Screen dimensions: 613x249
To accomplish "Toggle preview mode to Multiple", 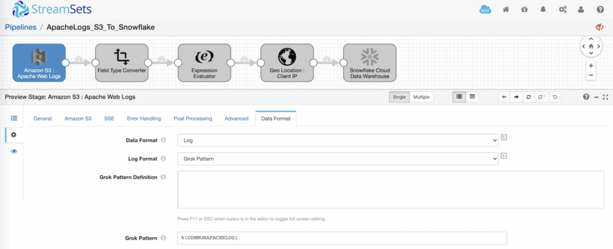I will [x=421, y=97].
